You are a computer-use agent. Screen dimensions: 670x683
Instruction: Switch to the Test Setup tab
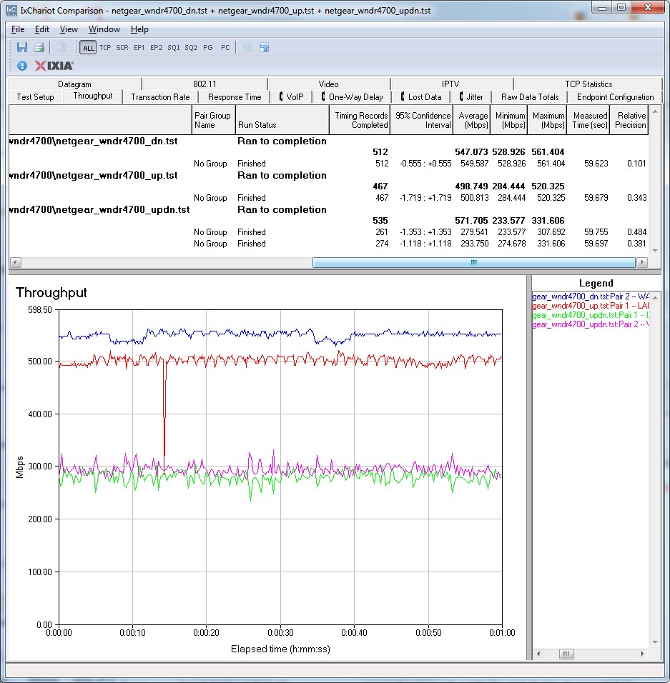35,97
